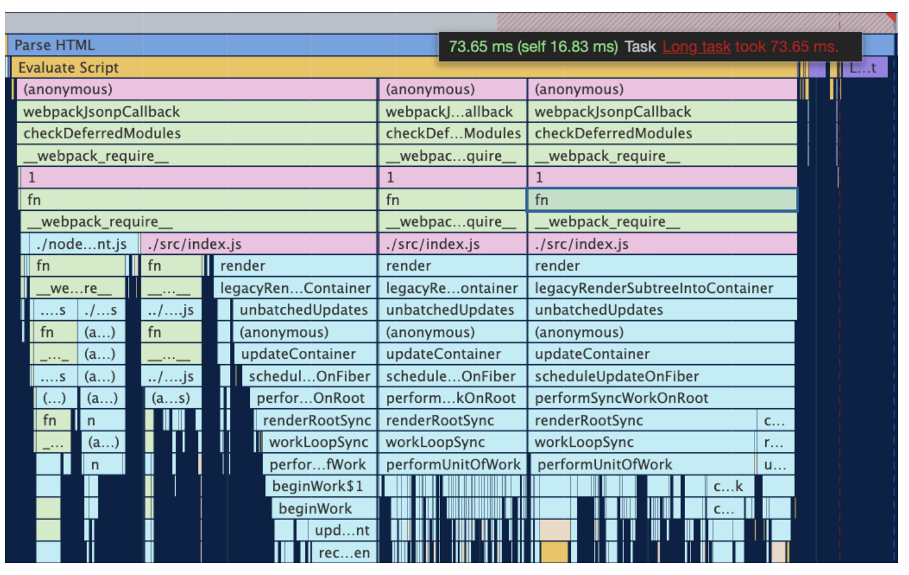Click the legacyRenderSubtreeIntoContainer frame

click(x=662, y=288)
